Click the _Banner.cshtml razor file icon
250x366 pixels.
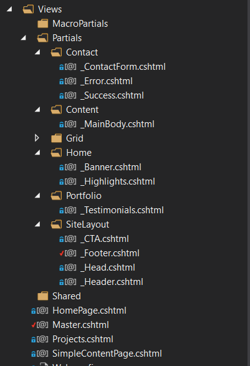[70, 167]
